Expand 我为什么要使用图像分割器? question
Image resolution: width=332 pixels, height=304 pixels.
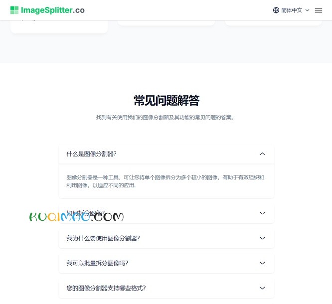[x=166, y=238]
